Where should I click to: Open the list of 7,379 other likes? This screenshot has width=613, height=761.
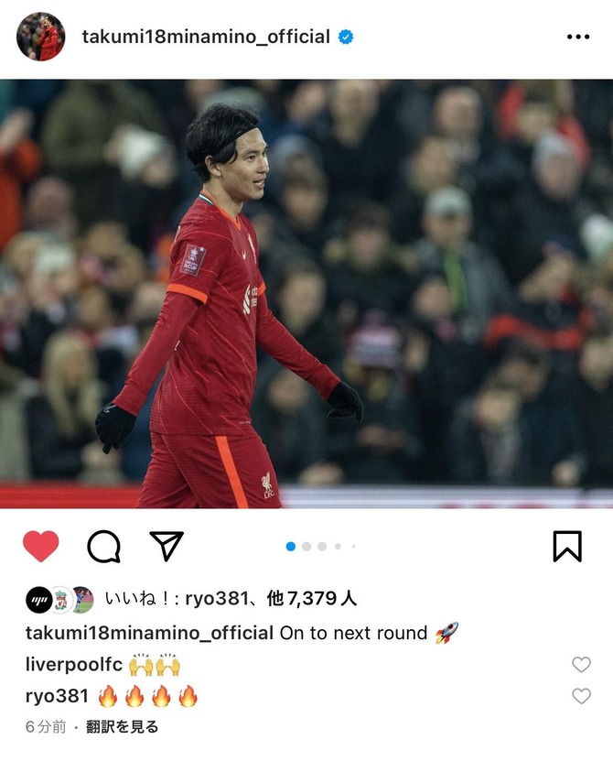tap(312, 599)
